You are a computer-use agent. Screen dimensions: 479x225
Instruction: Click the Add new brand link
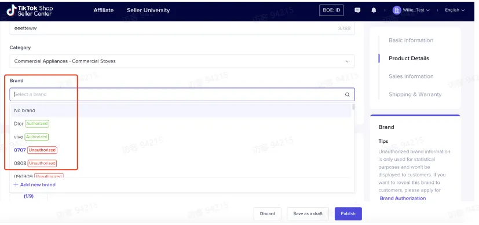(38, 185)
